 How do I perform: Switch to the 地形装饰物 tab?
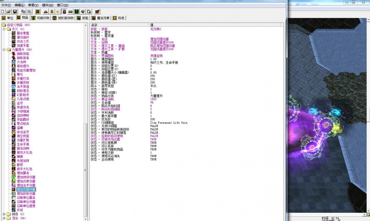pyautogui.click(x=63, y=18)
